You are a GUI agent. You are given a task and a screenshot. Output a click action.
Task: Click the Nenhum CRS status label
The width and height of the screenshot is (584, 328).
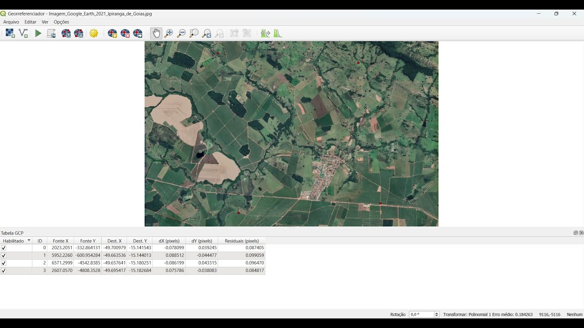pyautogui.click(x=574, y=314)
